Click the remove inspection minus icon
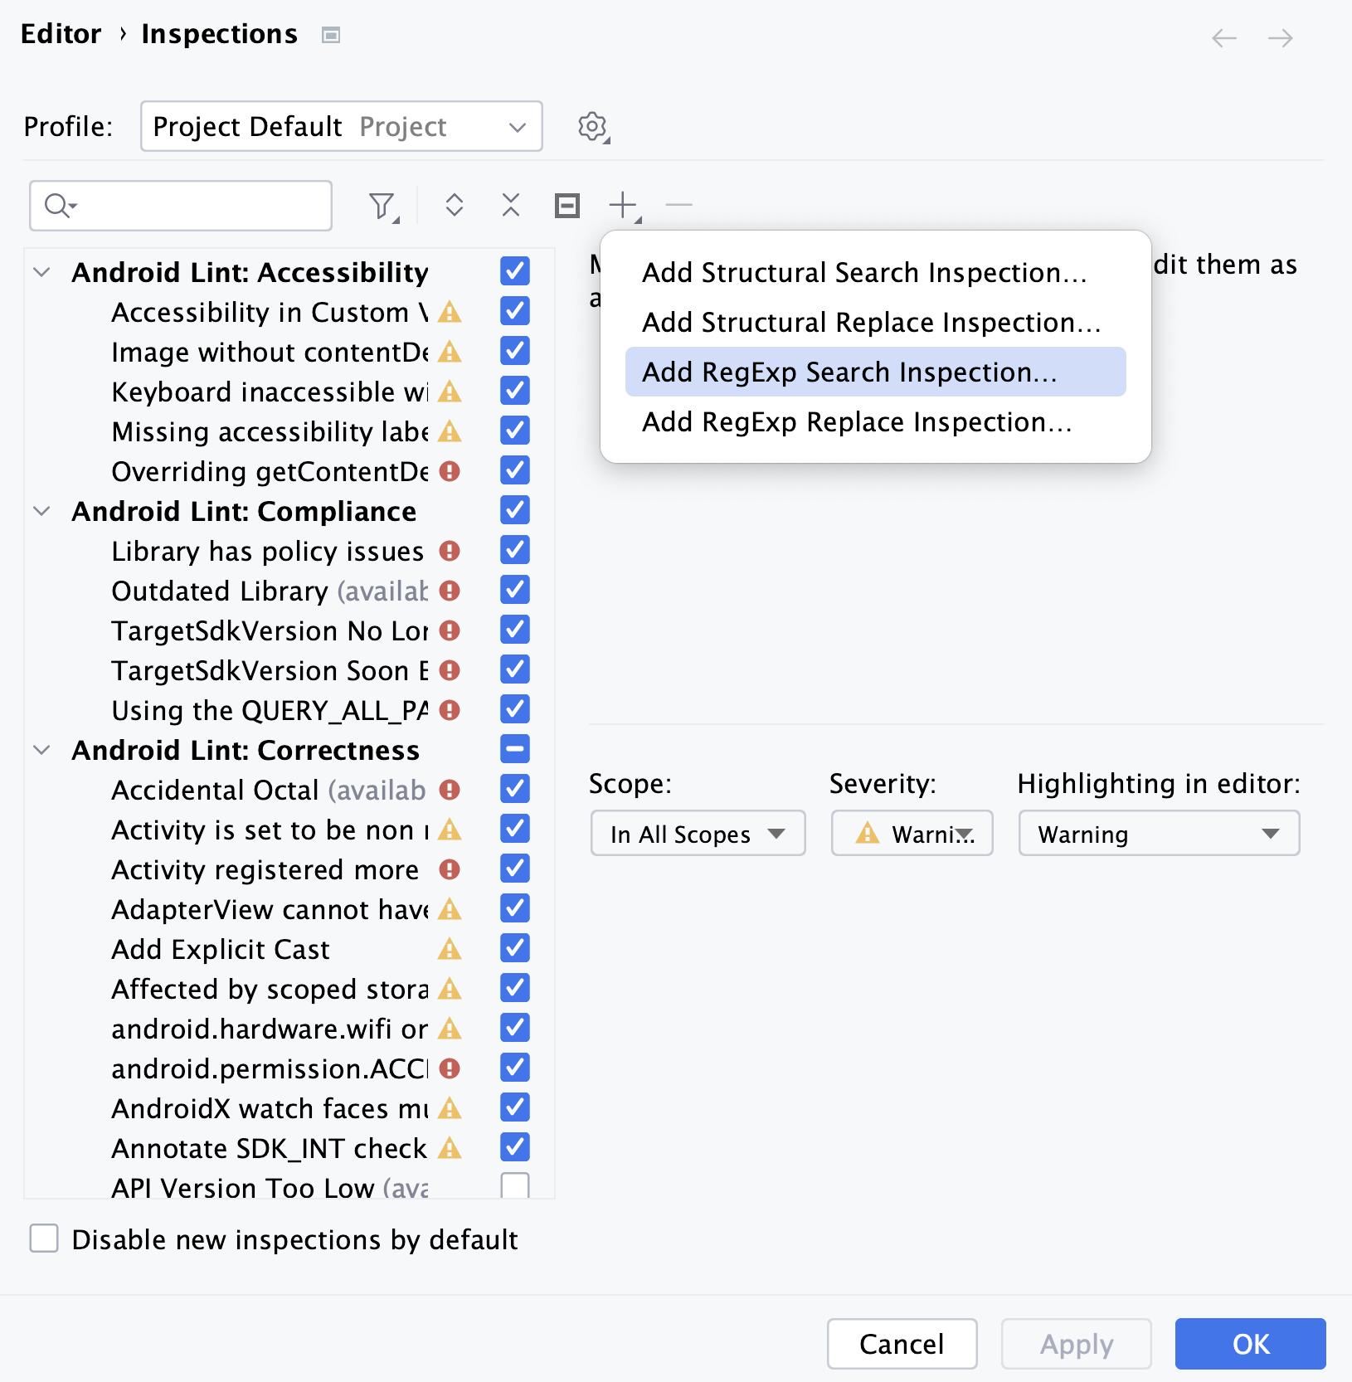Viewport: 1352px width, 1382px height. point(678,206)
